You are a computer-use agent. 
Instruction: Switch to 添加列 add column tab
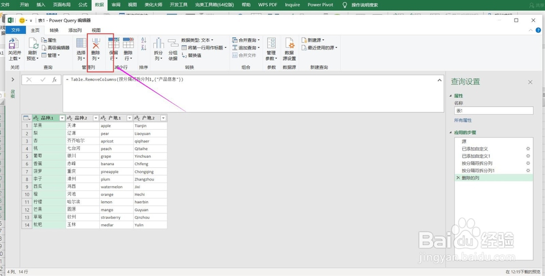(75, 31)
